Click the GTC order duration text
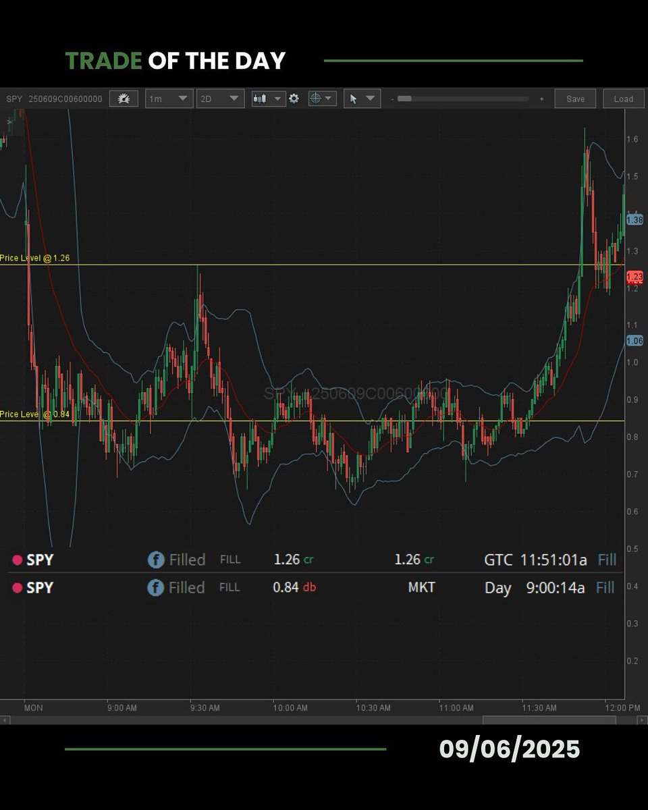The height and width of the screenshot is (810, 648). coord(498,560)
